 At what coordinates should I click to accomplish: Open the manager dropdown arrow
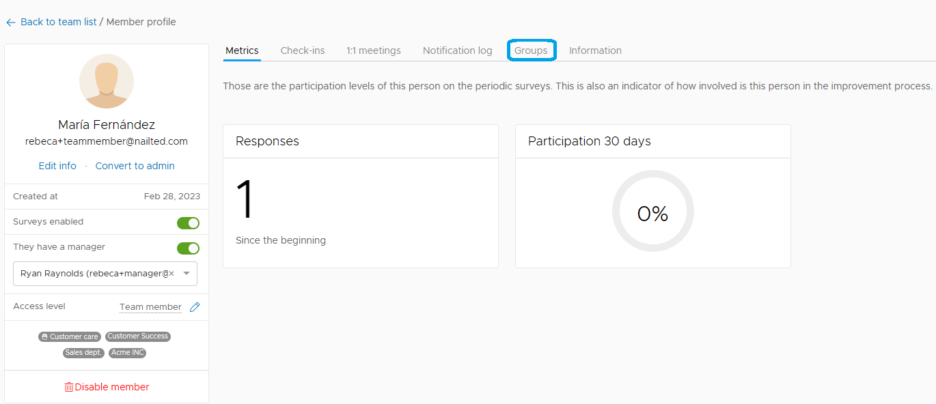click(187, 273)
